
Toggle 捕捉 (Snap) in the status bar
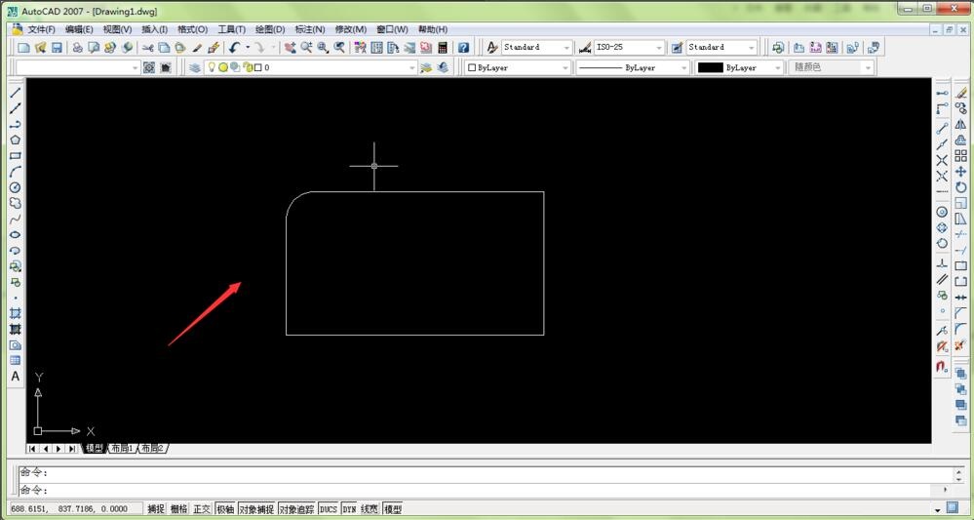[x=156, y=509]
